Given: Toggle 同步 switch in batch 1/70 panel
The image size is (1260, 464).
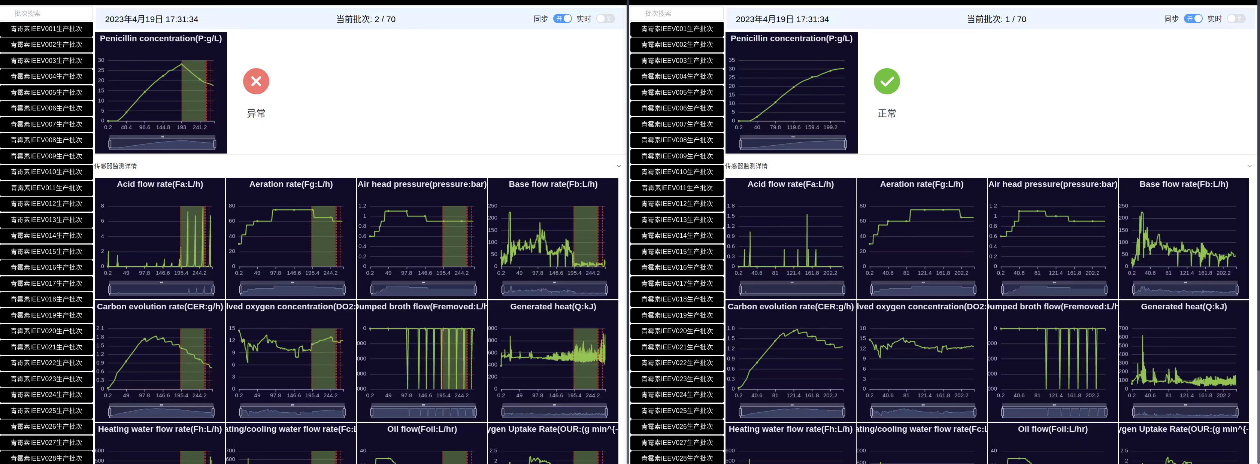Looking at the screenshot, I should pos(1193,19).
